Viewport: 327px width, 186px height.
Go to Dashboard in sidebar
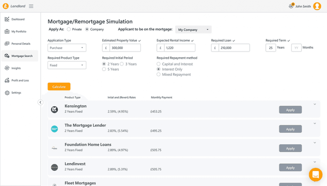click(18, 19)
